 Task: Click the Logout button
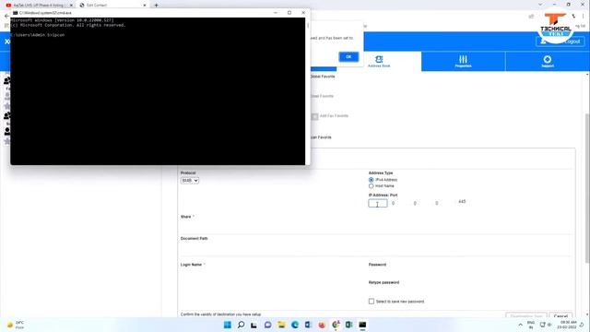click(x=560, y=41)
